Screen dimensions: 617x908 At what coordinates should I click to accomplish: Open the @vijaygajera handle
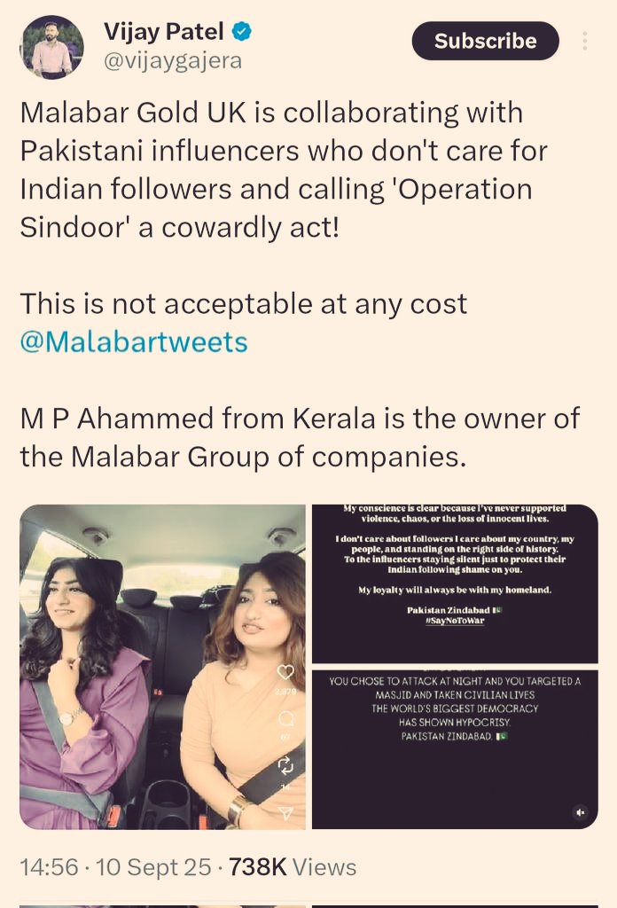173,60
